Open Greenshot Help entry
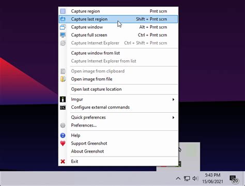Viewport: 245px width, 186px height. click(118, 136)
